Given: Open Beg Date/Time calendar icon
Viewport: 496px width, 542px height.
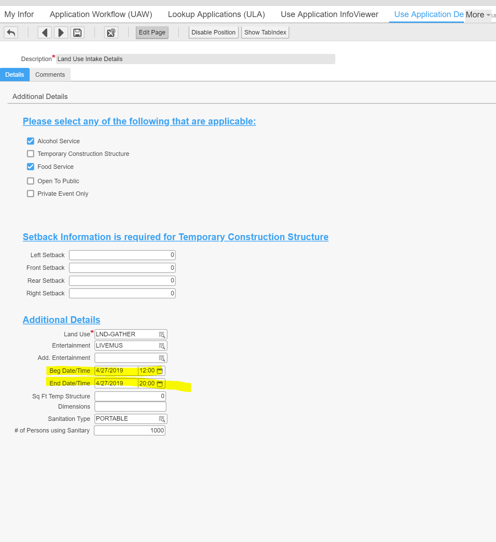Looking at the screenshot, I should click(x=160, y=371).
